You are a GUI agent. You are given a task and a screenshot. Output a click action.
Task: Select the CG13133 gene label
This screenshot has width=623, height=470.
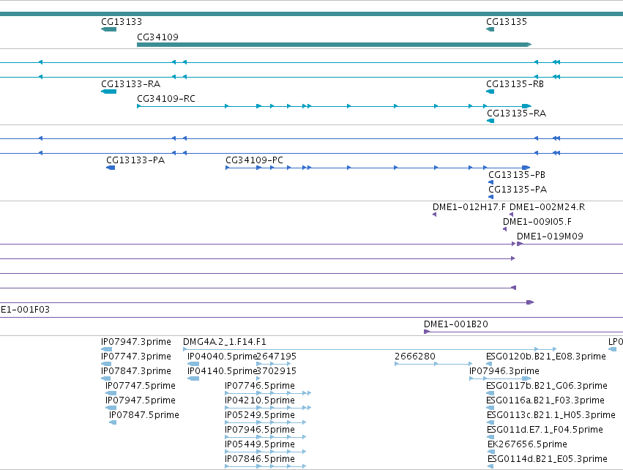[x=122, y=22]
